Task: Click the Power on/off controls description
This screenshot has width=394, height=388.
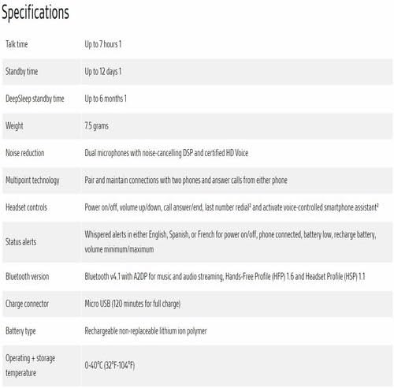Action: (232, 207)
